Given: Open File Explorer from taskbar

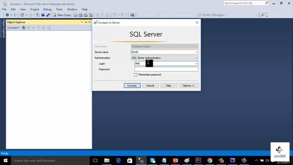Looking at the screenshot, I should point(107,160).
